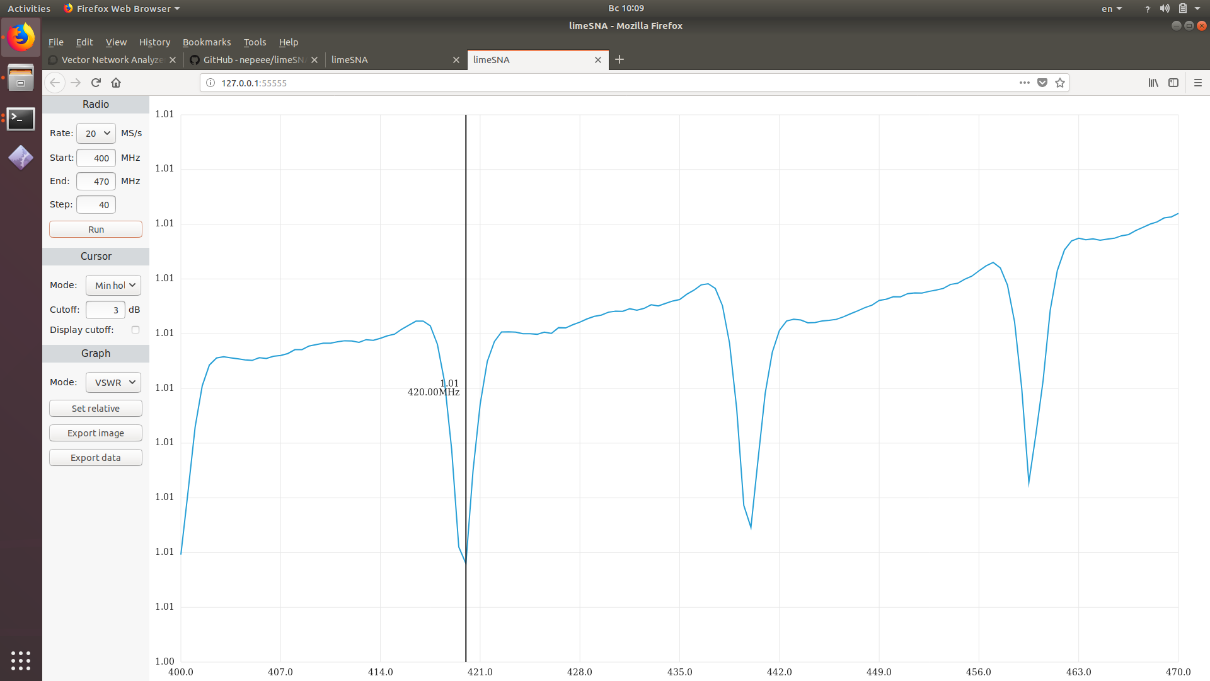
Task: Show the library bookmarks icon
Action: 1153,83
